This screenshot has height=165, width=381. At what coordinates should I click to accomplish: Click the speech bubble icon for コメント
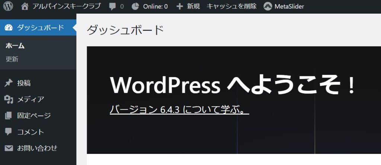tap(8, 132)
